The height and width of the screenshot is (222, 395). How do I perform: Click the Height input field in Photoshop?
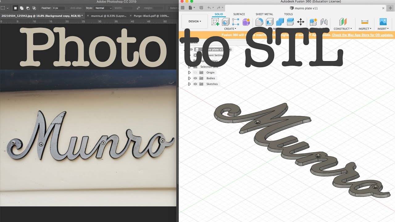pos(158,8)
